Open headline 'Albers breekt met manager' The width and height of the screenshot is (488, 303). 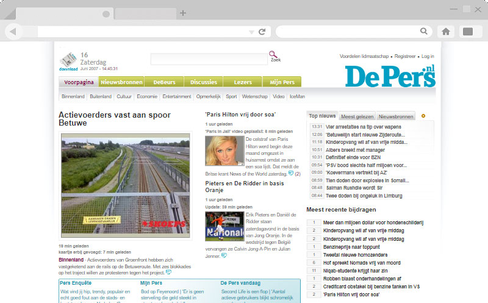(x=355, y=149)
